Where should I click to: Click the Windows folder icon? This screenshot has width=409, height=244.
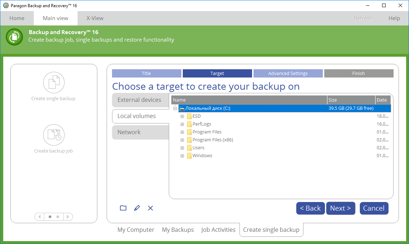pos(189,156)
